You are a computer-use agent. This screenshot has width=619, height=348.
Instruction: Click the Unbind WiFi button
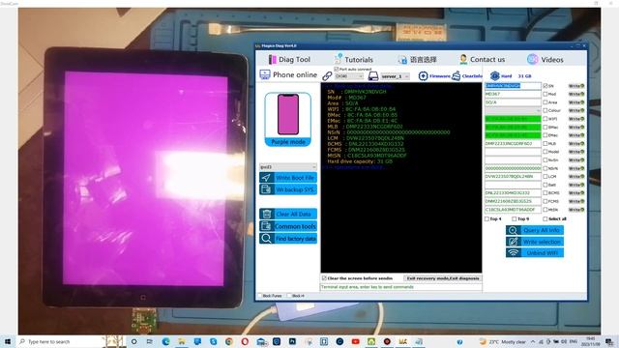click(535, 253)
